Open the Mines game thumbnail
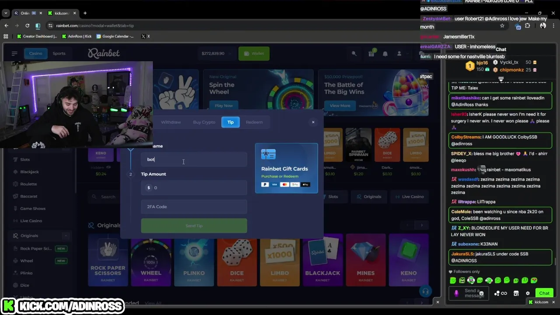This screenshot has width=560, height=315. point(365,260)
